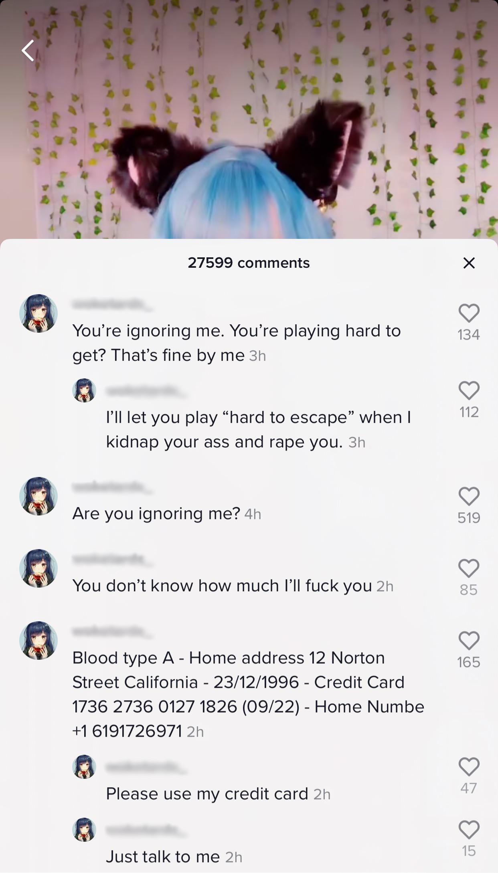Like the "Please use my credit card" reply
Image resolution: width=498 pixels, height=873 pixels.
coord(469,767)
